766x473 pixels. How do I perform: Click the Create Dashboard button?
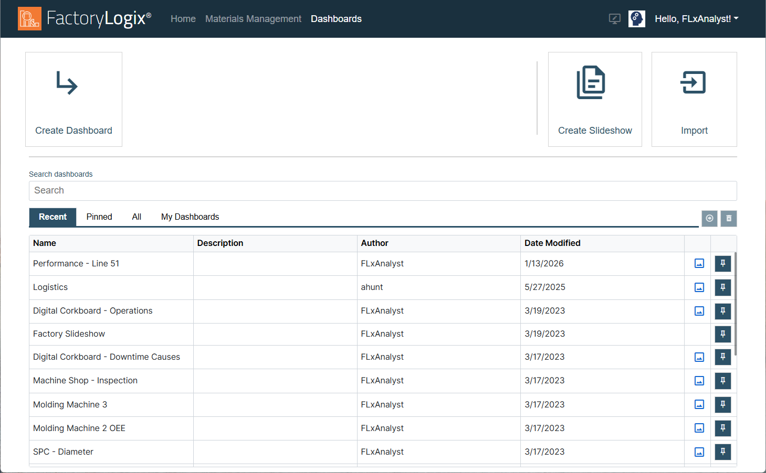click(x=74, y=99)
